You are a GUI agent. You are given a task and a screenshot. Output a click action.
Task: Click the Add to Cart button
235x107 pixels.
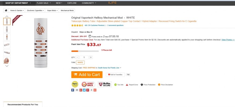[x=87, y=75]
